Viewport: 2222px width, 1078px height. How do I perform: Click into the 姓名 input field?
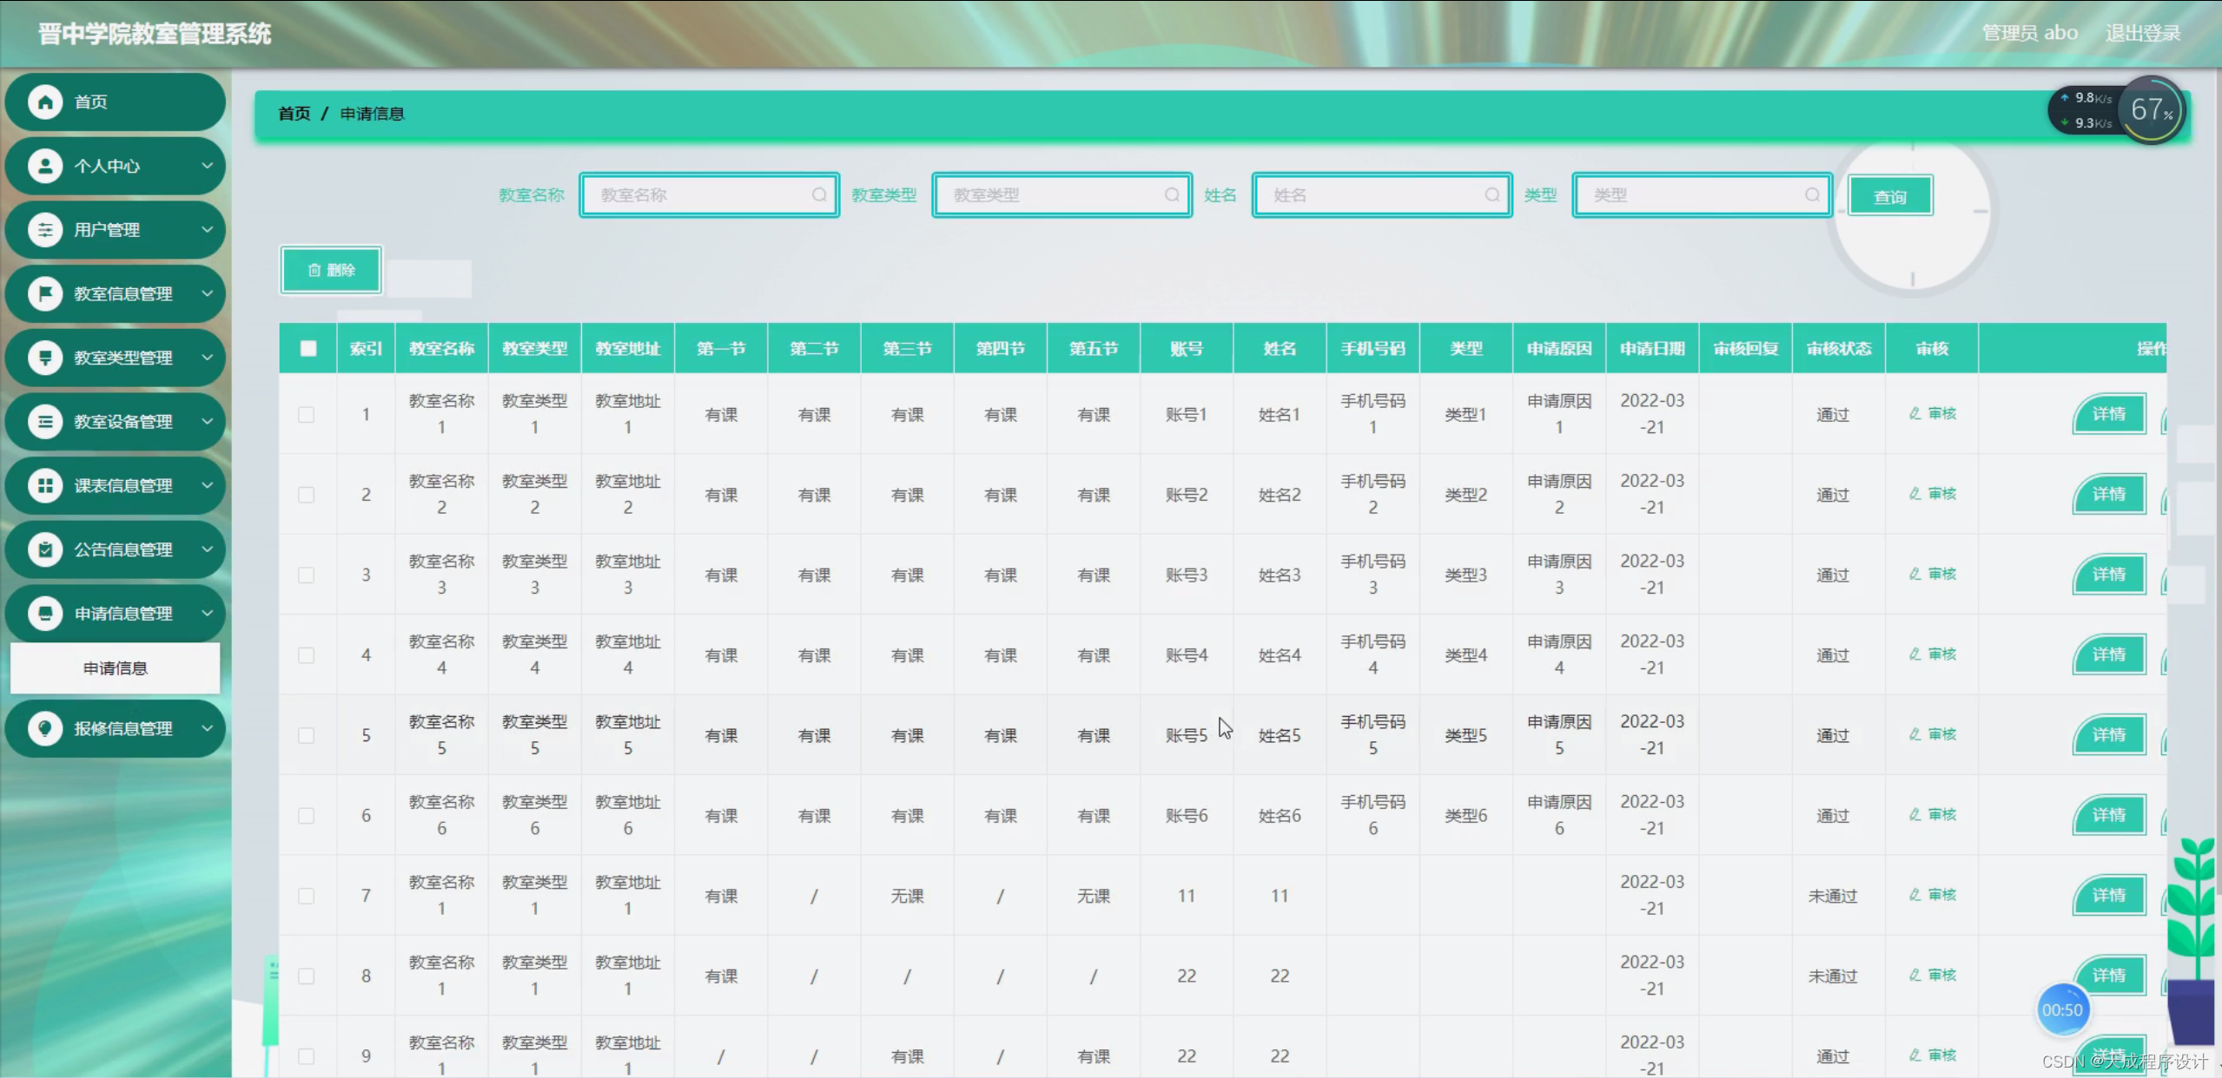tap(1372, 195)
